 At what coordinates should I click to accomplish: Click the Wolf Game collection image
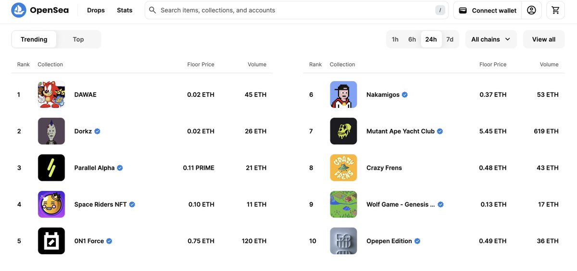pyautogui.click(x=343, y=204)
